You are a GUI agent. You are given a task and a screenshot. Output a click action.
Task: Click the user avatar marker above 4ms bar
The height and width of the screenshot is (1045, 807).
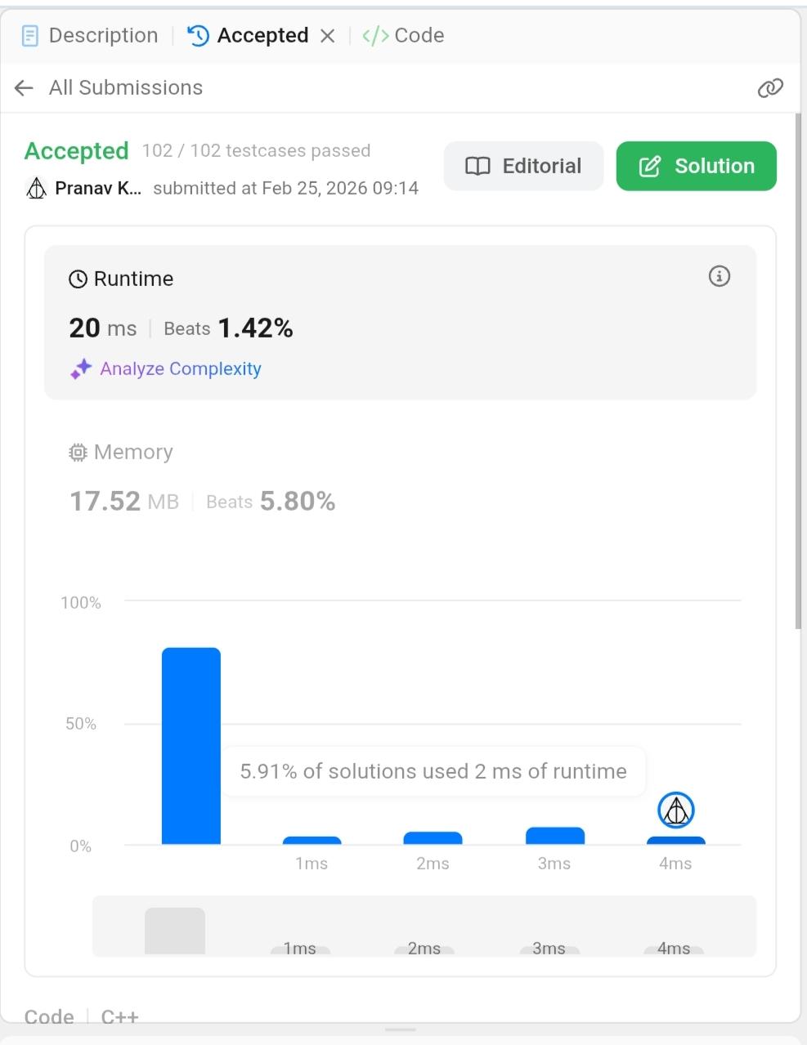pos(676,811)
